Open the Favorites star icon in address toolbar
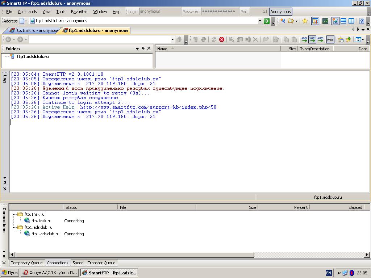 (x=305, y=21)
